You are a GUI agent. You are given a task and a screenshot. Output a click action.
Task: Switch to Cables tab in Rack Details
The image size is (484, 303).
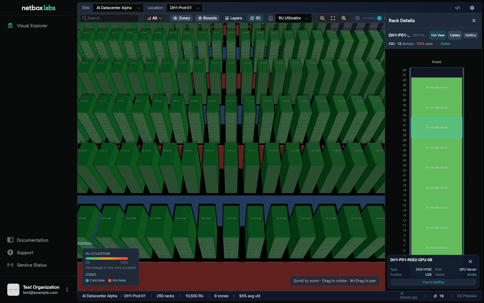(x=455, y=35)
